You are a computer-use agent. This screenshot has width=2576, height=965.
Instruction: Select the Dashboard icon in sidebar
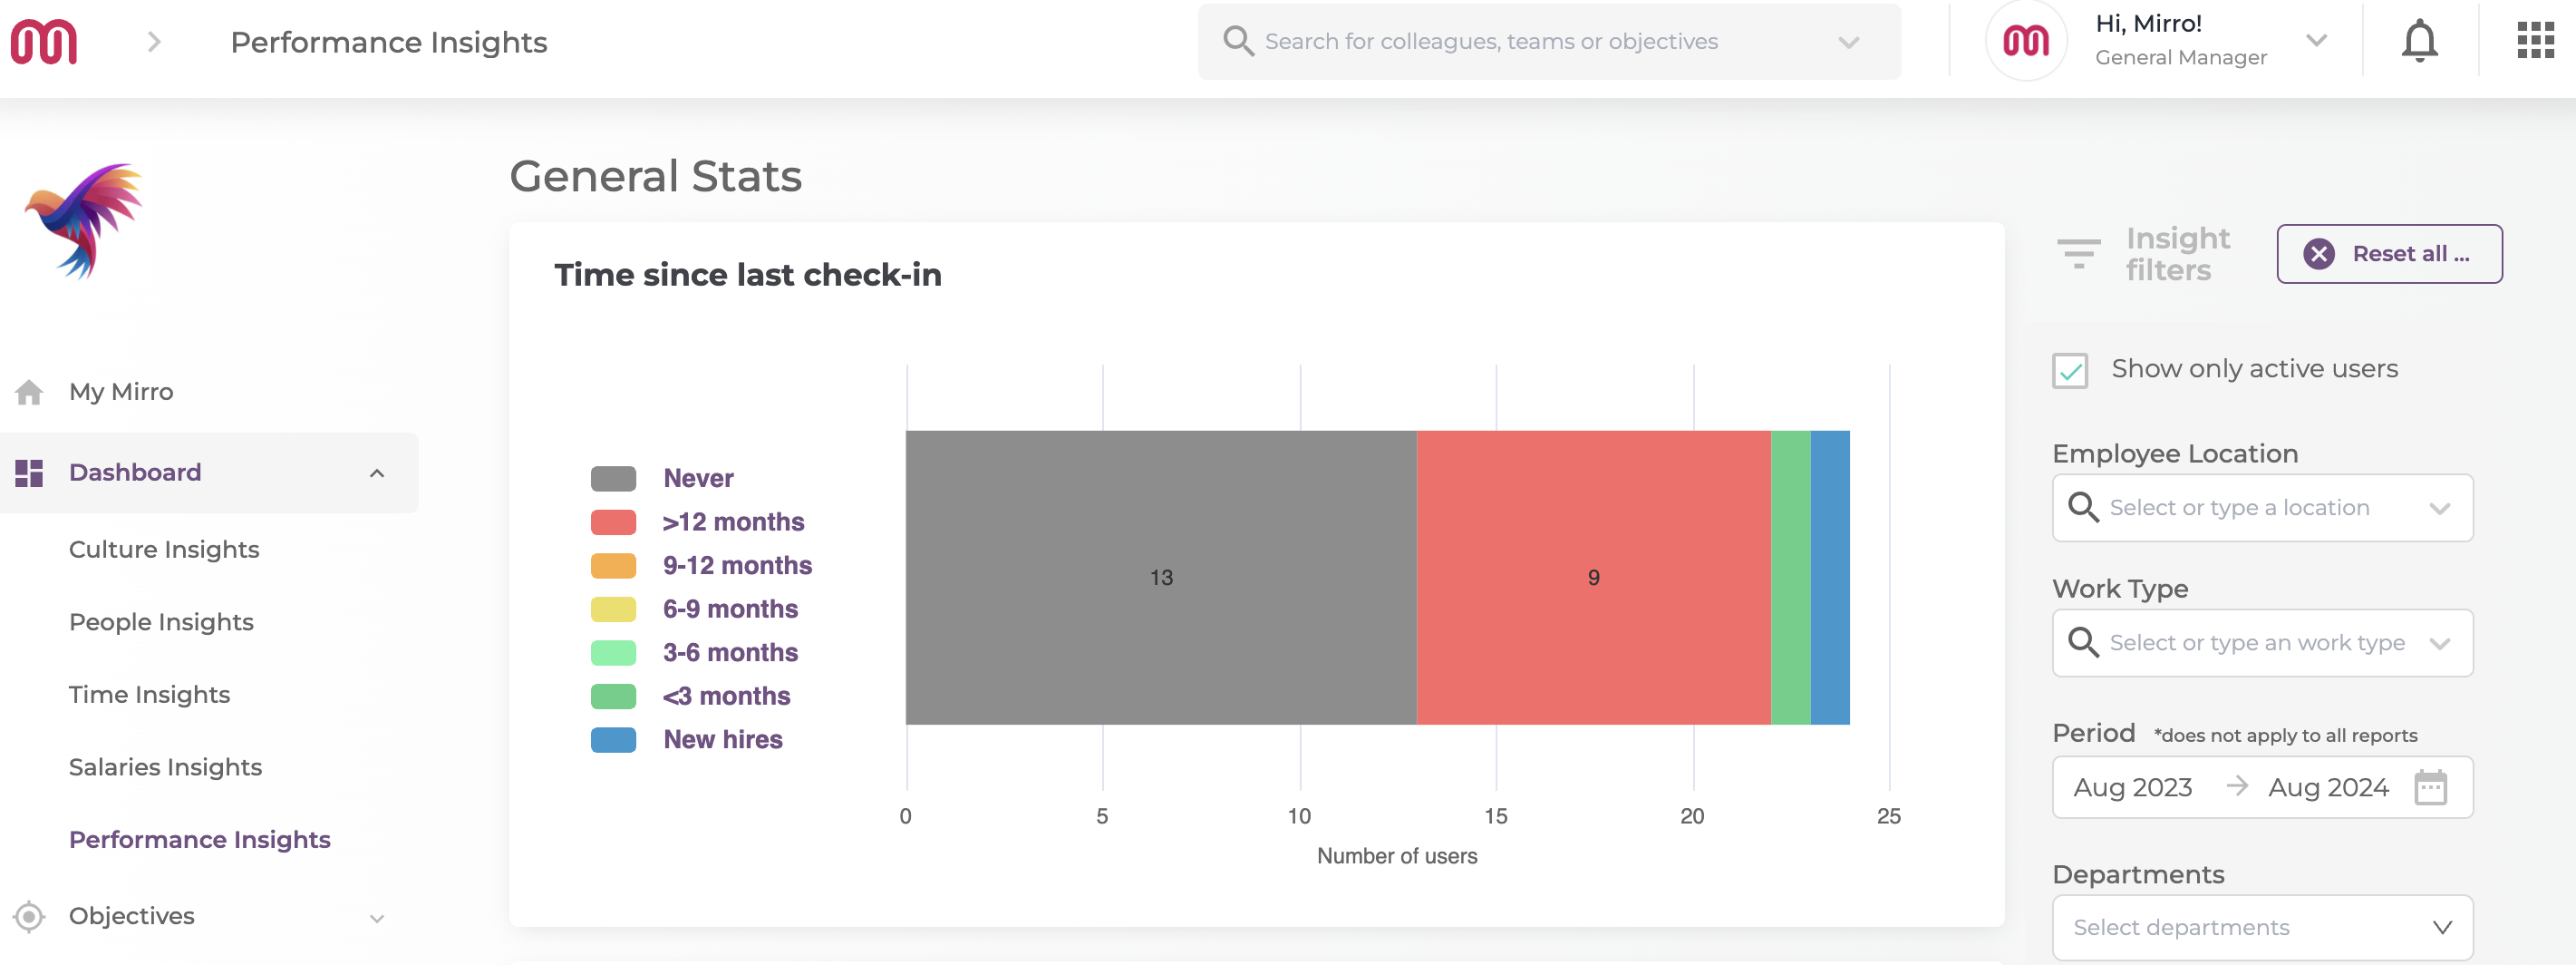(x=30, y=472)
